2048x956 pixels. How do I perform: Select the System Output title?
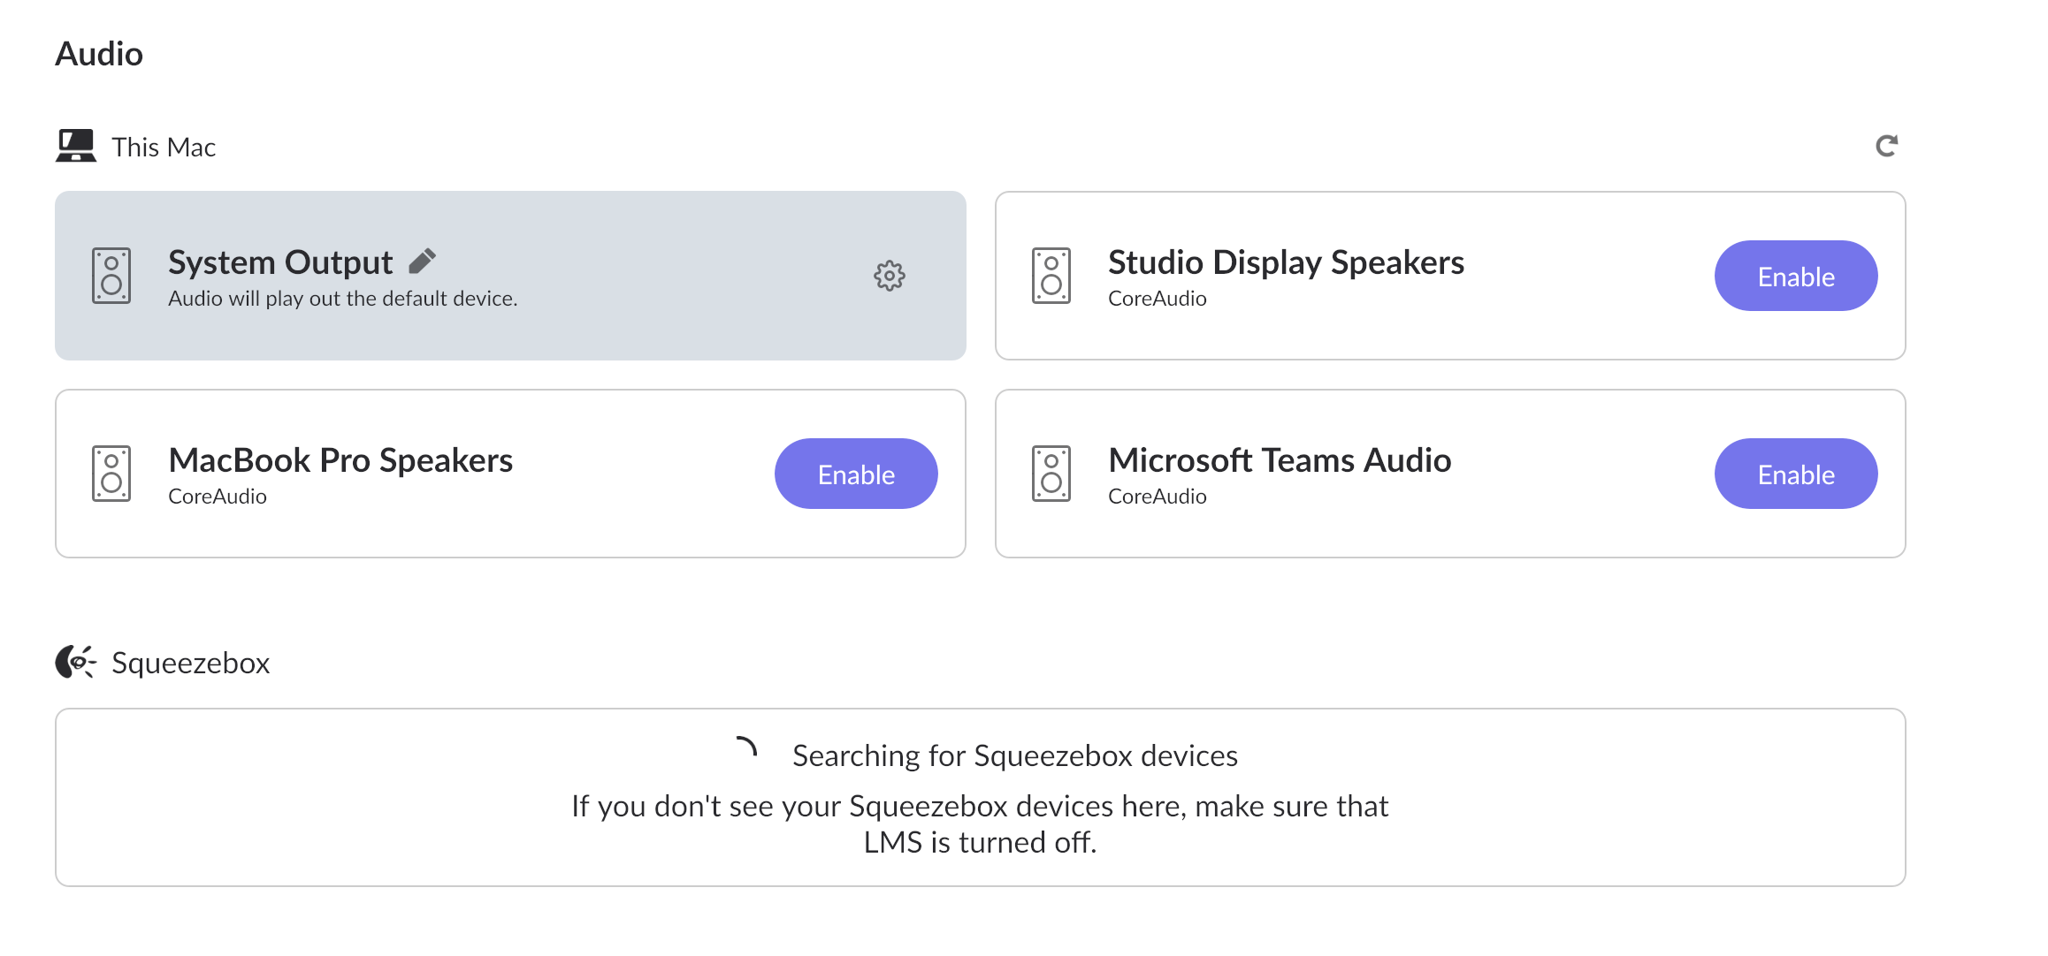pyautogui.click(x=280, y=262)
